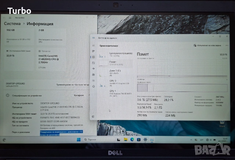The image size is (235, 160).
Task: Click the highlighted pen and touch text
Action: 61,133
